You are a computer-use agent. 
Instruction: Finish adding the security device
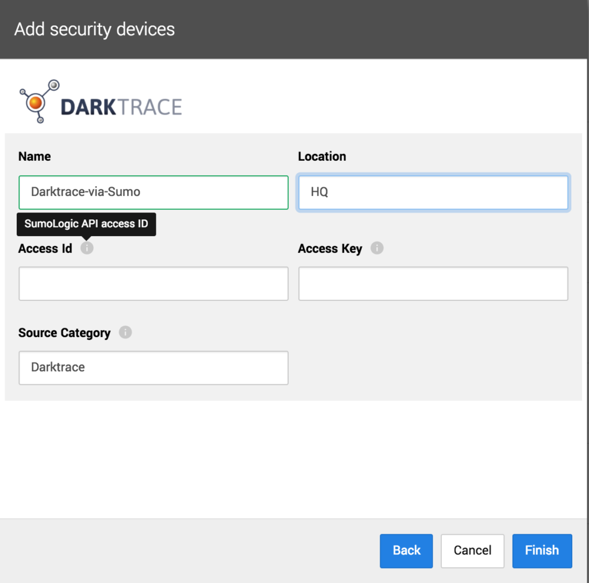tap(542, 551)
